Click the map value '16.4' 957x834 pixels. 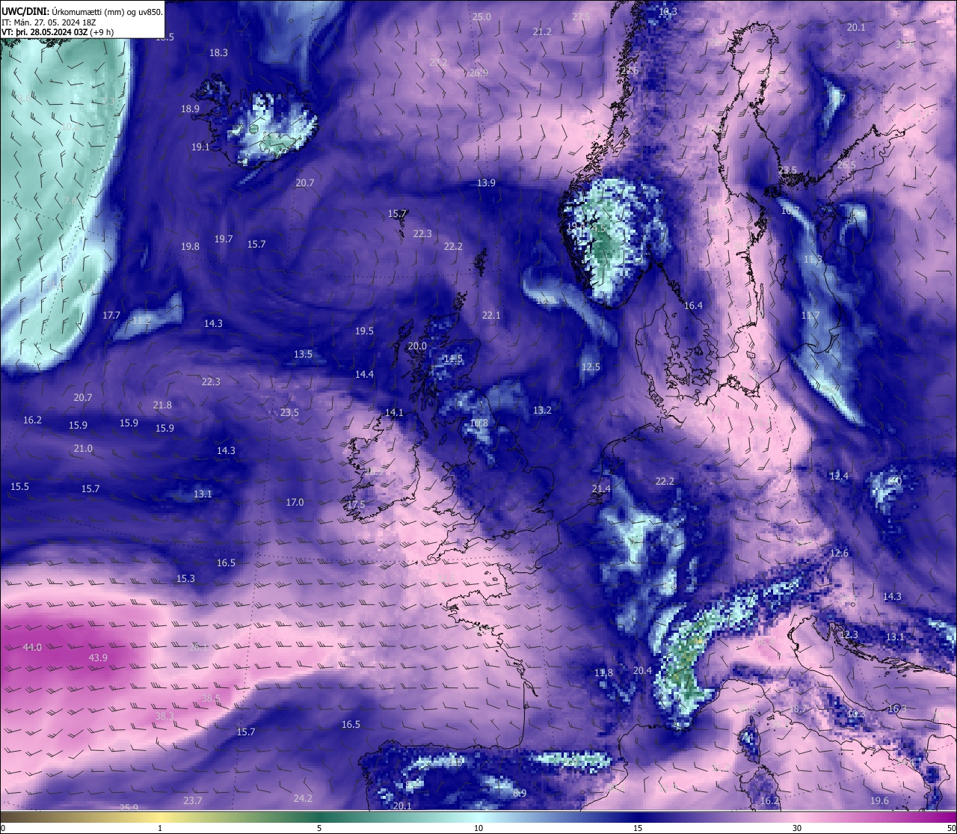pyautogui.click(x=693, y=305)
